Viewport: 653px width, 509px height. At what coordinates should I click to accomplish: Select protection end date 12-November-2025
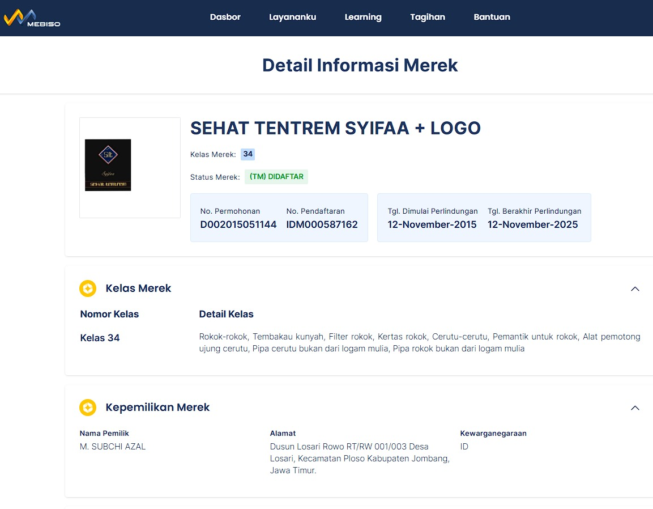coord(532,224)
